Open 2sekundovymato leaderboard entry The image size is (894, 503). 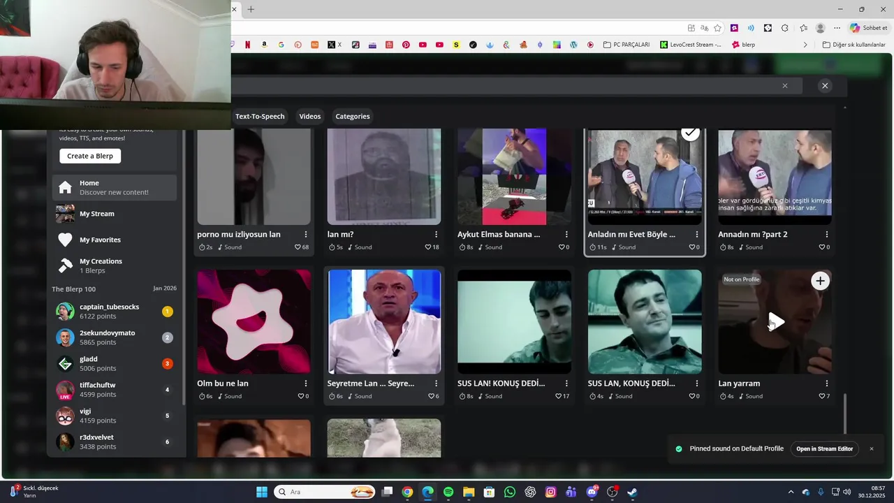pyautogui.click(x=114, y=337)
